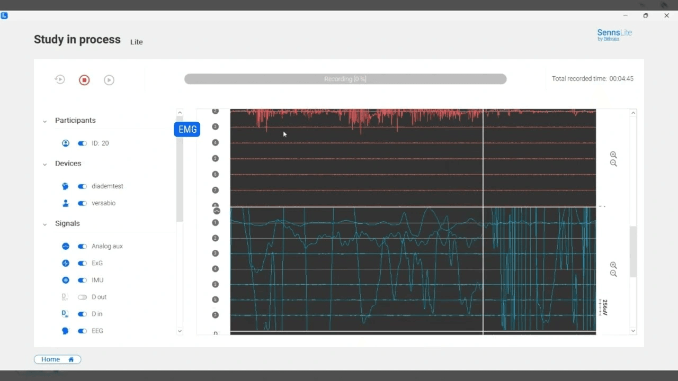Select the IMU signal icon
This screenshot has height=381, width=678.
coord(65,280)
